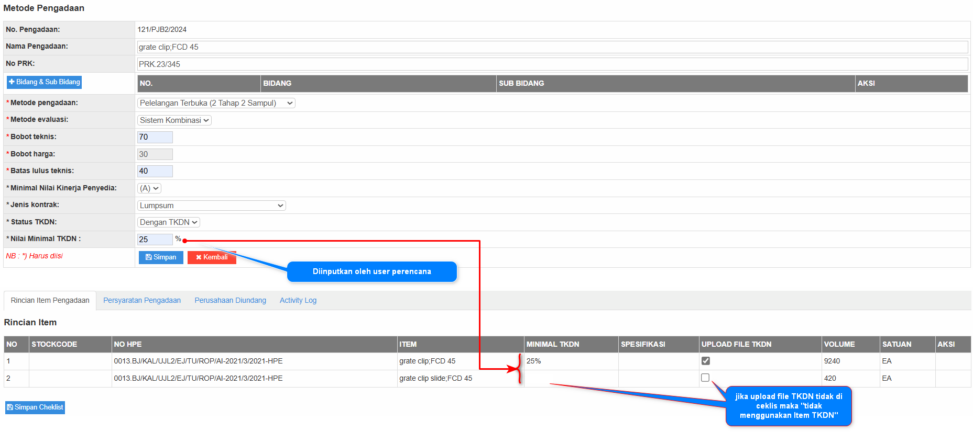Open the Metode evaluasi dropdown
Viewport: 973px width, 432px height.
coord(174,120)
